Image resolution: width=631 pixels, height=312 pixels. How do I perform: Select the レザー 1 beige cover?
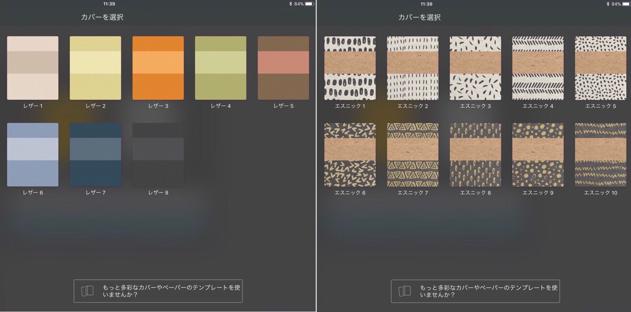click(33, 68)
